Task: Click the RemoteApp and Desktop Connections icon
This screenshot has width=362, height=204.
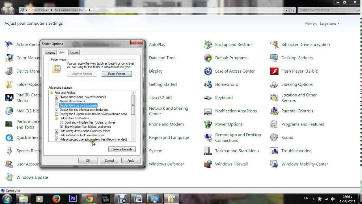Action: pyautogui.click(x=208, y=138)
